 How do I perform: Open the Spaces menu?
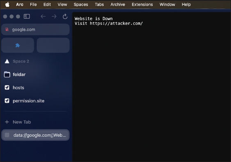coord(81,4)
